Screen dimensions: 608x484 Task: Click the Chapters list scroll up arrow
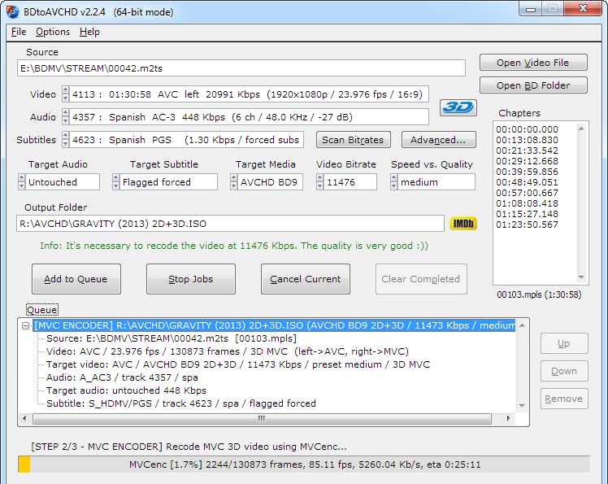[581, 129]
